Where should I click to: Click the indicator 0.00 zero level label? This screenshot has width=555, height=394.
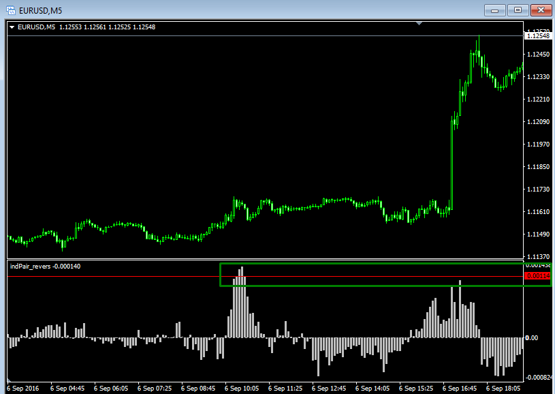[x=531, y=337]
